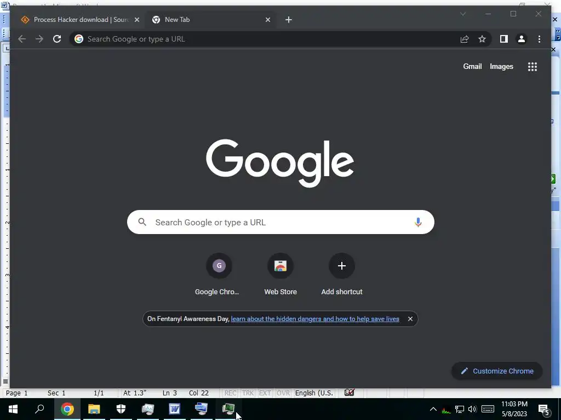Bookmark this tab with the star icon
Viewport: 561px width, 420px height.
coord(482,39)
